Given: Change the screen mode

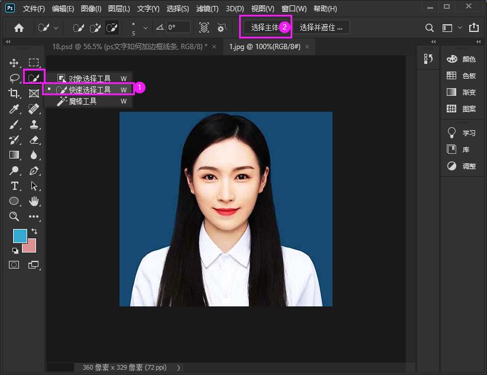Looking at the screenshot, I should coord(34,264).
